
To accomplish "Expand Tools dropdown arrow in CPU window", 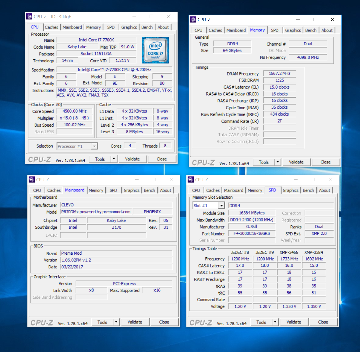I will pyautogui.click(x=114, y=159).
